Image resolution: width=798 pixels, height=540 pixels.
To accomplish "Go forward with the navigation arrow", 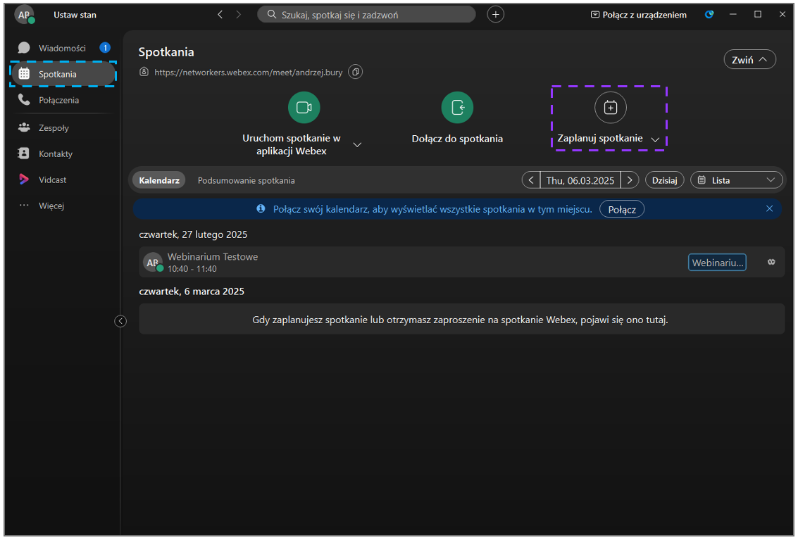I will 238,15.
